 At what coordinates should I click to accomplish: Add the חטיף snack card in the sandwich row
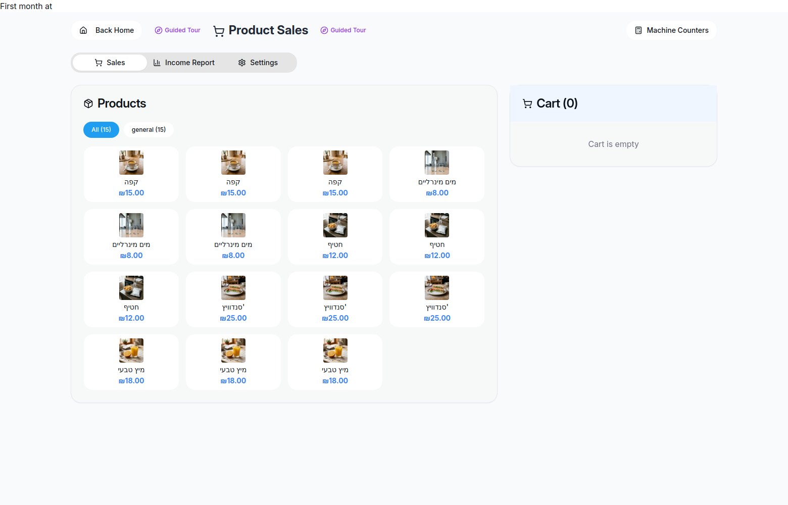131,299
